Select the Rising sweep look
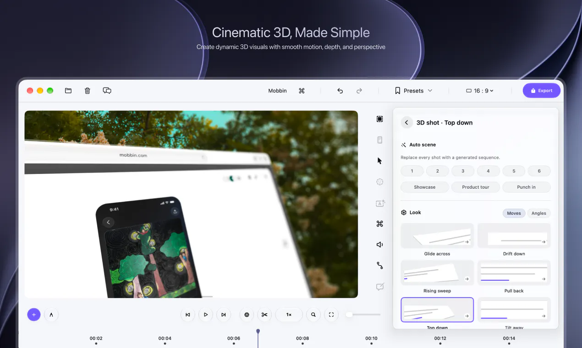Screen dimensions: 582x348 coord(437,273)
